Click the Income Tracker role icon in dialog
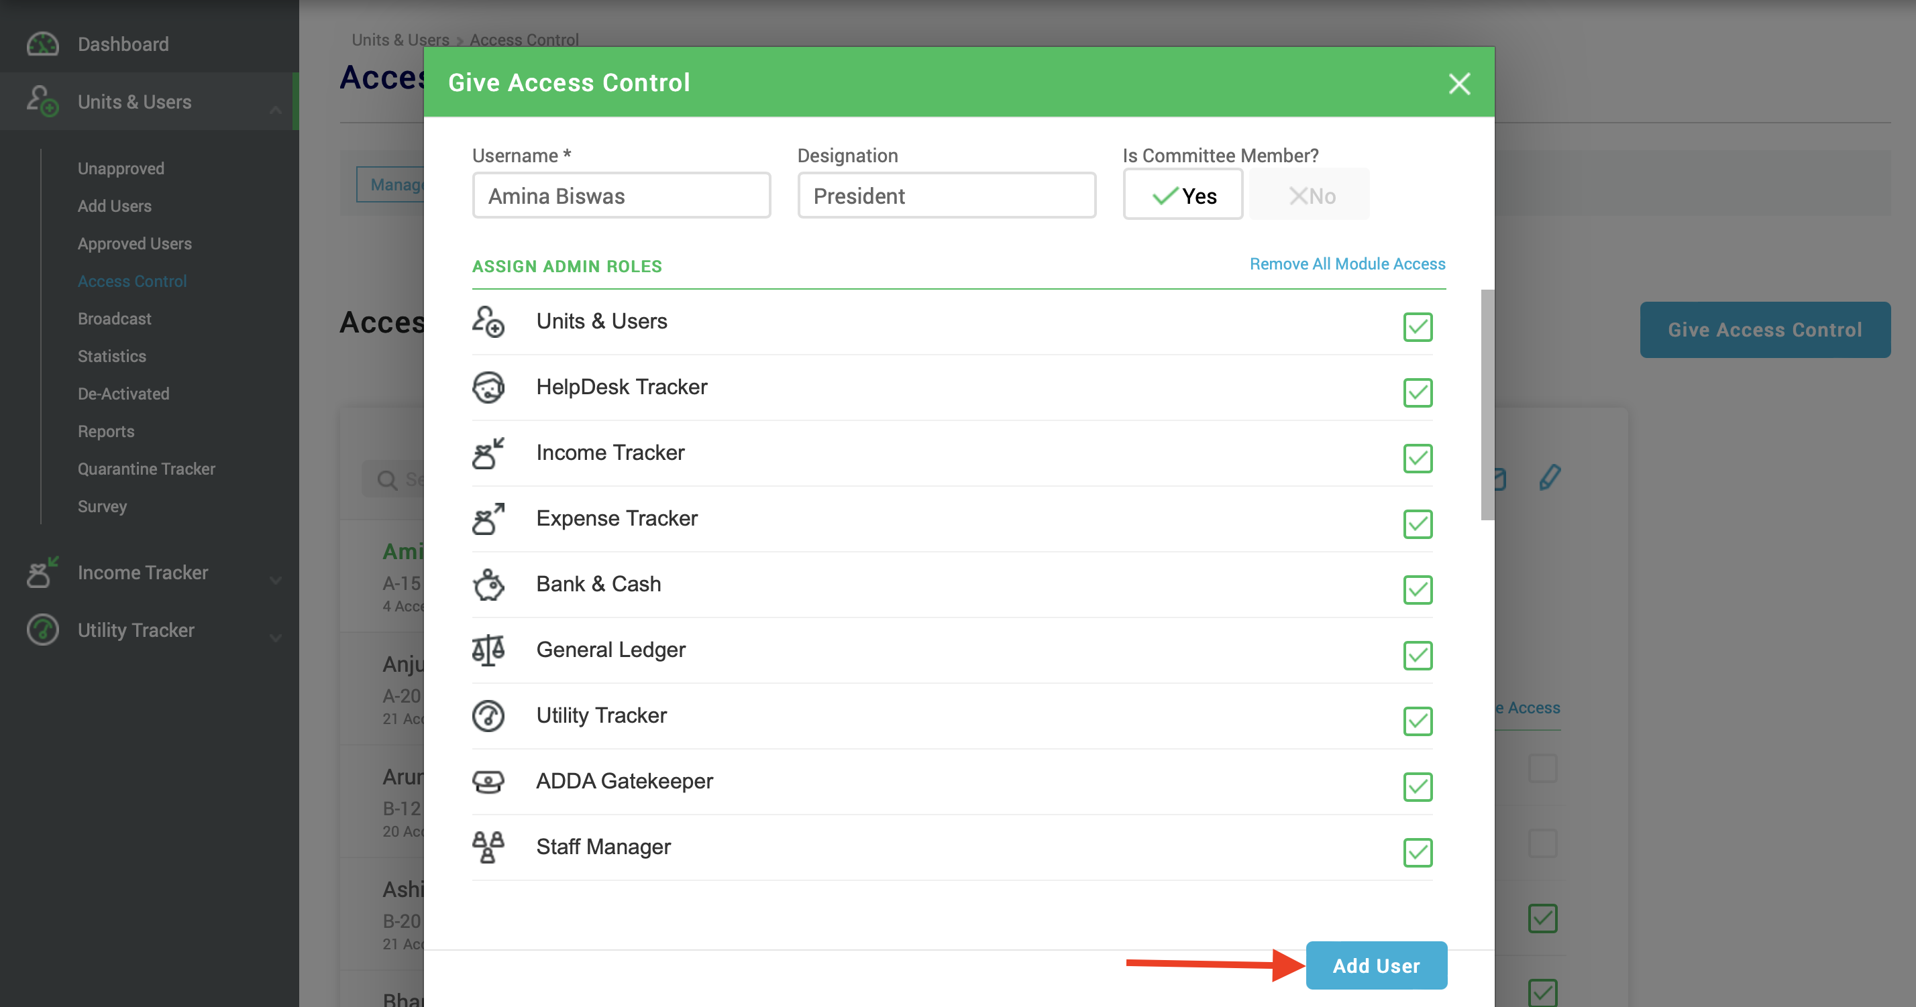This screenshot has width=1916, height=1007. [x=488, y=453]
